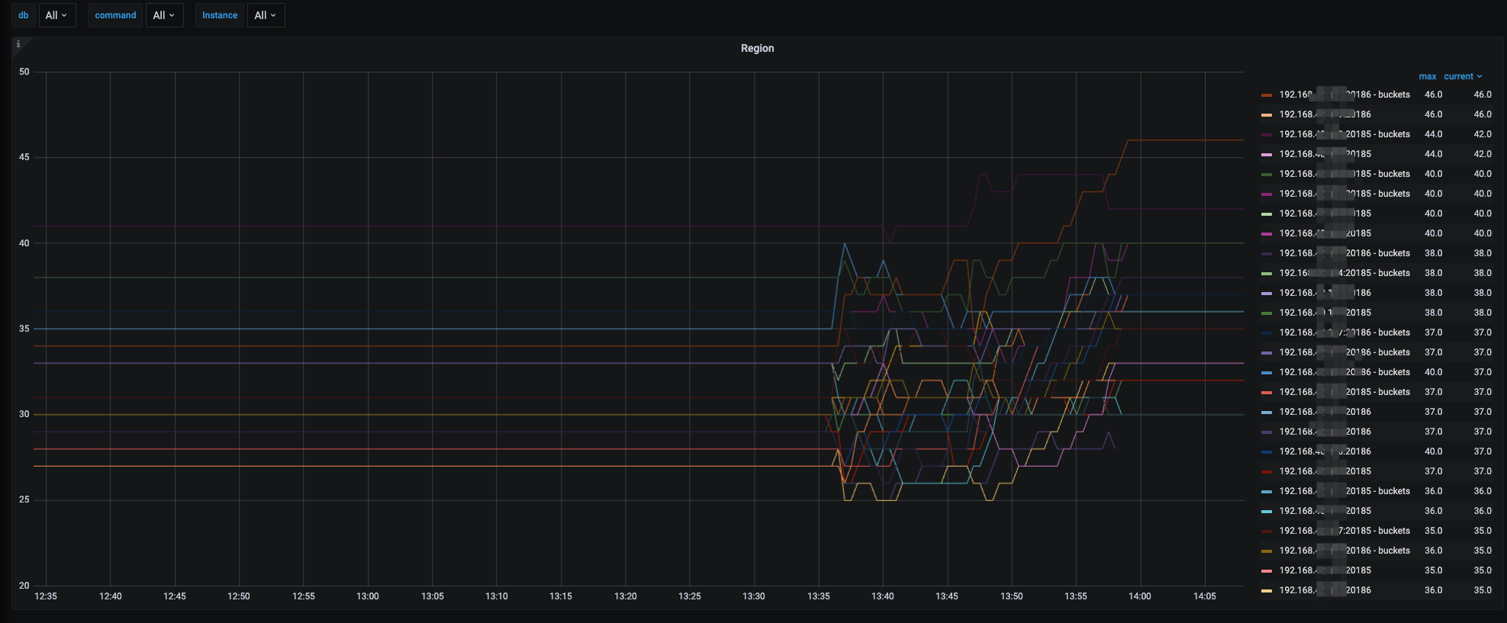Click the panel info icon beside Region
The height and width of the screenshot is (623, 1507).
[x=18, y=44]
